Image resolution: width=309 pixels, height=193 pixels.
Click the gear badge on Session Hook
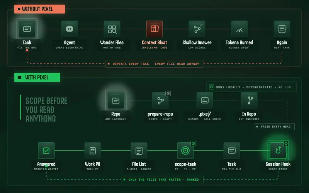click(x=286, y=144)
